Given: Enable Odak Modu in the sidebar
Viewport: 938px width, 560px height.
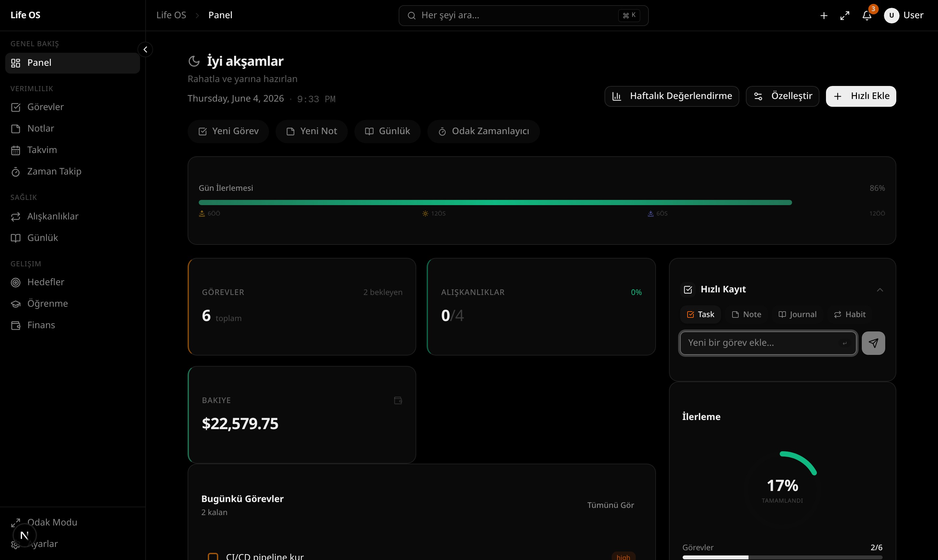Looking at the screenshot, I should pyautogui.click(x=73, y=523).
